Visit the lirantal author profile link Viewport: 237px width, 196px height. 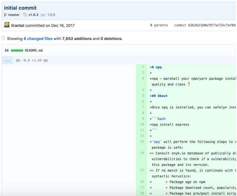click(18, 25)
